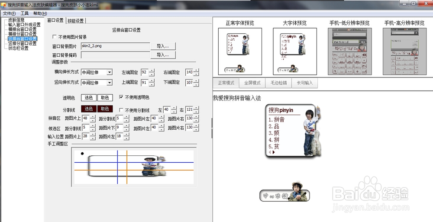Open the 大字体预览 thumbnail
This screenshot has height=222, width=433.
(x=295, y=51)
